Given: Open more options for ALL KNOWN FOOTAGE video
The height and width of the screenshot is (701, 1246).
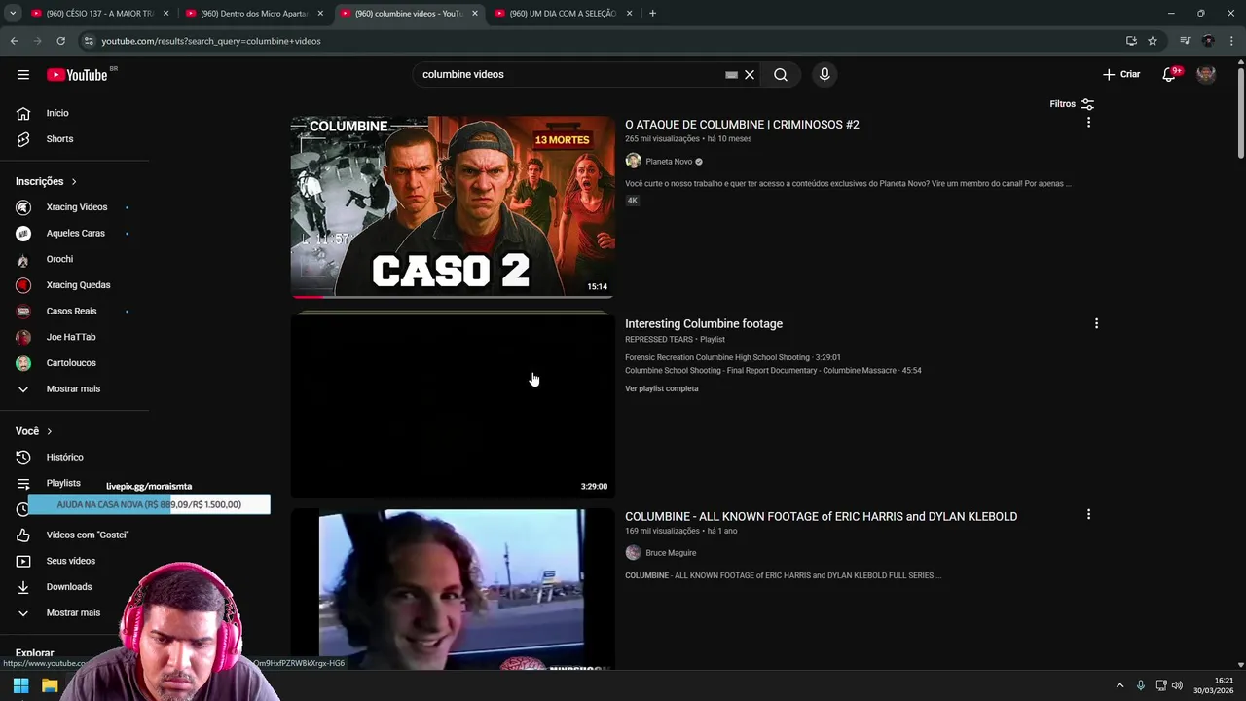Looking at the screenshot, I should point(1088,514).
